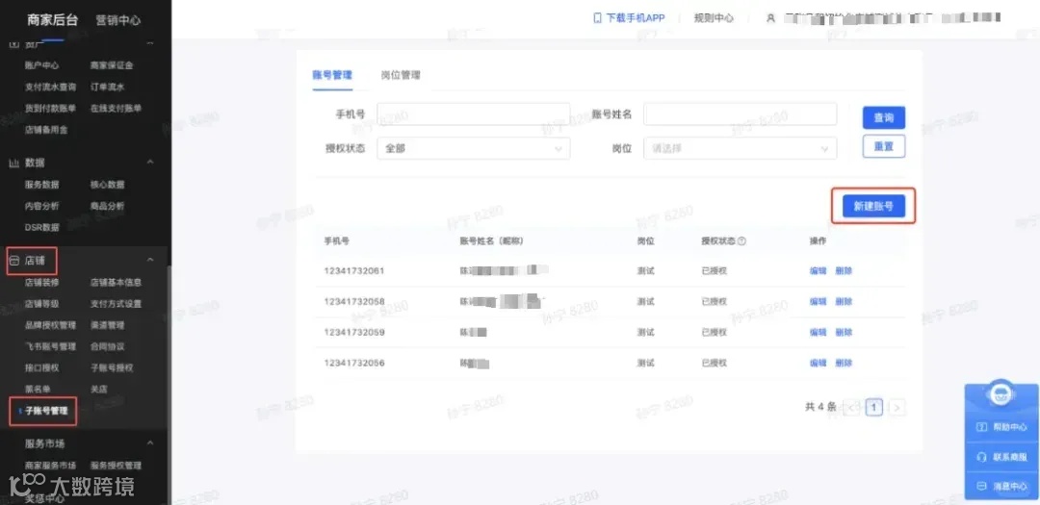Viewport: 1040px width, 505px height.
Task: Edit the account with phone 12341732056
Action: click(x=818, y=364)
